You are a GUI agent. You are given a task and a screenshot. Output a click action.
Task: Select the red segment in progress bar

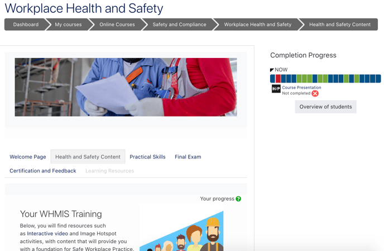tap(278, 79)
